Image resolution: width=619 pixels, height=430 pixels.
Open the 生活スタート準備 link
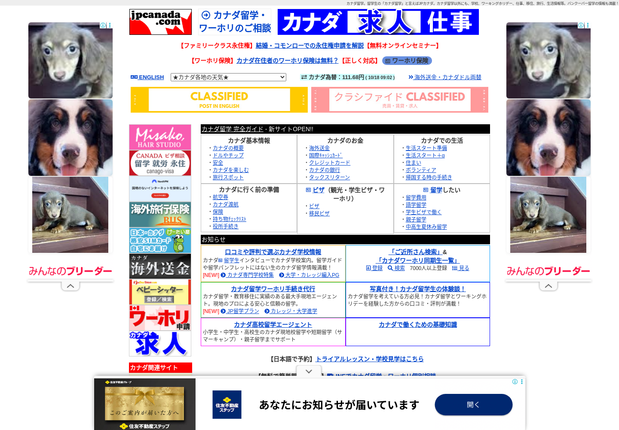(x=426, y=148)
